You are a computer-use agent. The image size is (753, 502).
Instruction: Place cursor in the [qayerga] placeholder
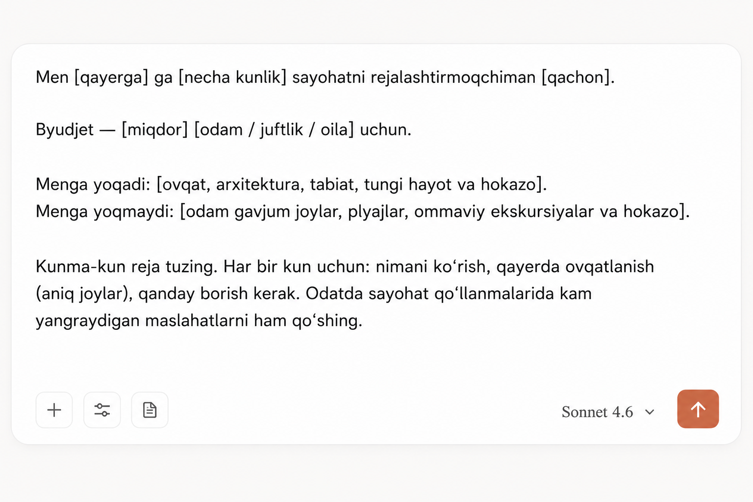pos(111,77)
